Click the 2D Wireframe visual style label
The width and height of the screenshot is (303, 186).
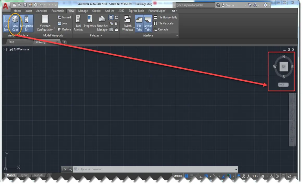click(22, 49)
